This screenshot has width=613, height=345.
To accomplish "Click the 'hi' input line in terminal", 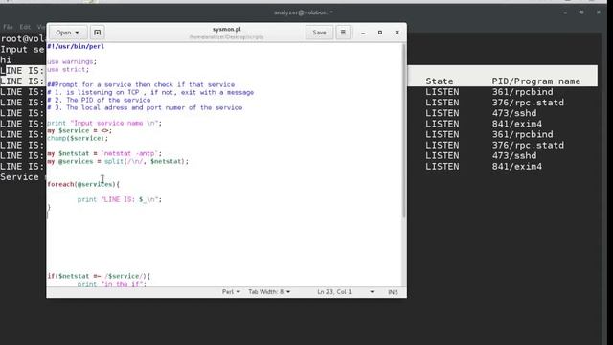I will (x=6, y=60).
